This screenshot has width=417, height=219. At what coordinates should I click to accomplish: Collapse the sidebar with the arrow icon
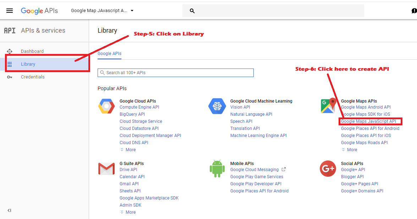pos(9,210)
